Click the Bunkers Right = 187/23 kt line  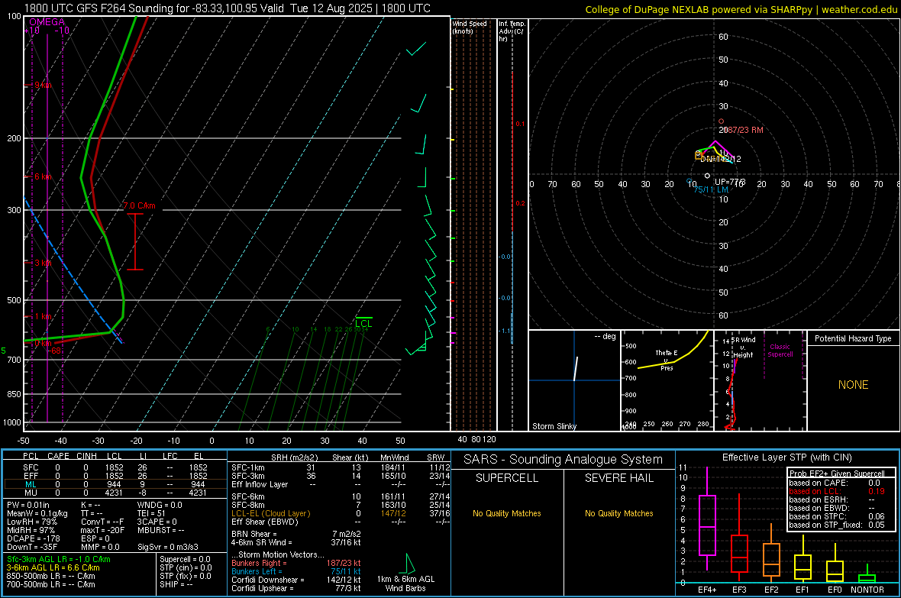pos(296,563)
